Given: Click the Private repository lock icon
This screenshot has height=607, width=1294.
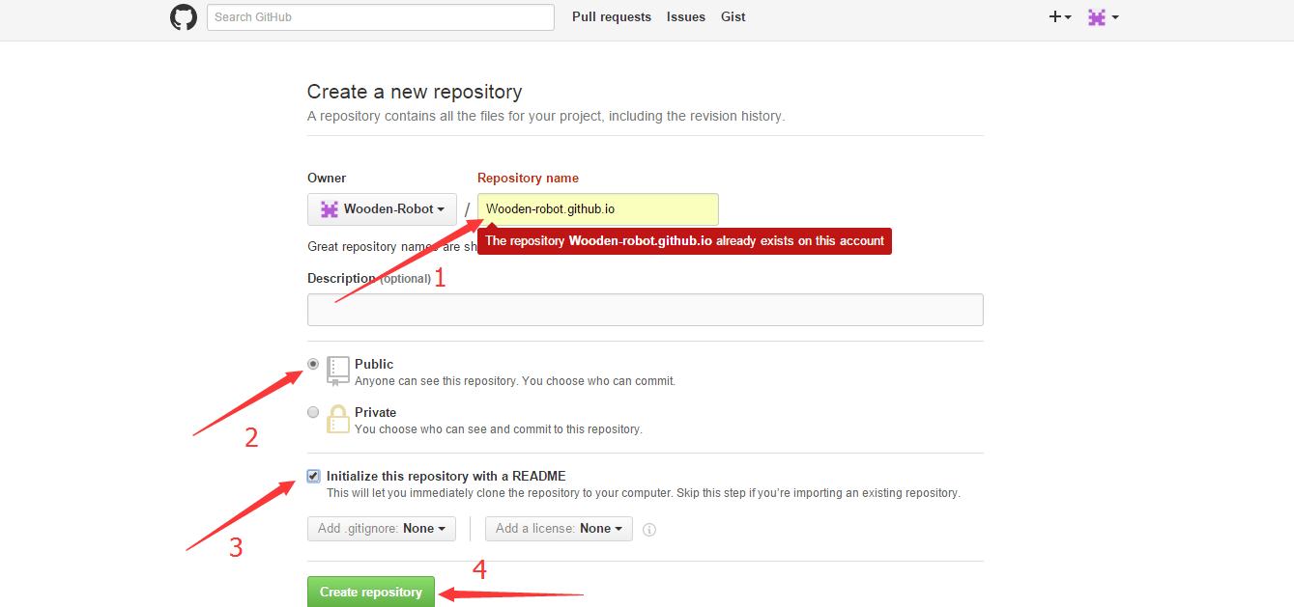Looking at the screenshot, I should coord(337,419).
